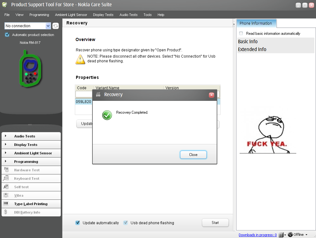Click the Code column header
Viewport: 316px width, 238px height.
(x=85, y=88)
